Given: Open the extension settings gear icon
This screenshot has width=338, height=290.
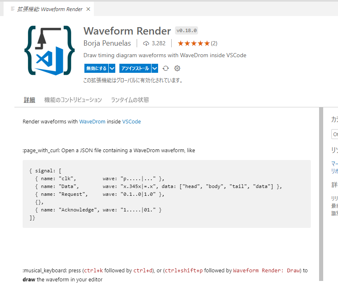Looking at the screenshot, I should 177,68.
